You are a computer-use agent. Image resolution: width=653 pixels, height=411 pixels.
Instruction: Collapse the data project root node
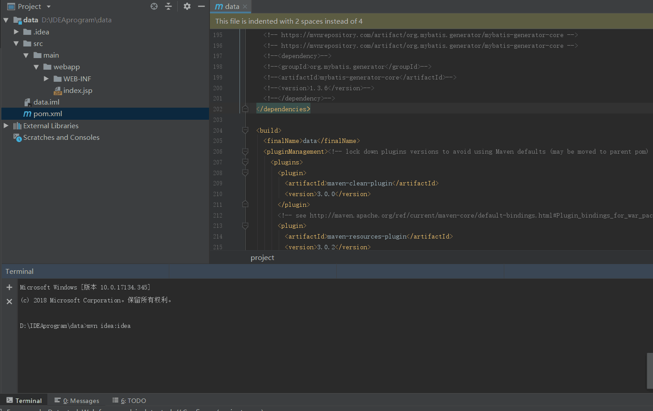6,20
